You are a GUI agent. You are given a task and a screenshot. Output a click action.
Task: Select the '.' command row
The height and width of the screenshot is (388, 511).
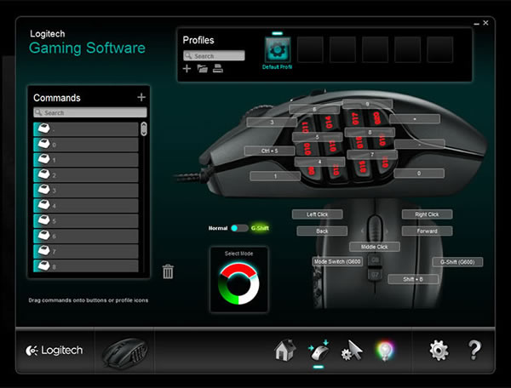(x=86, y=129)
